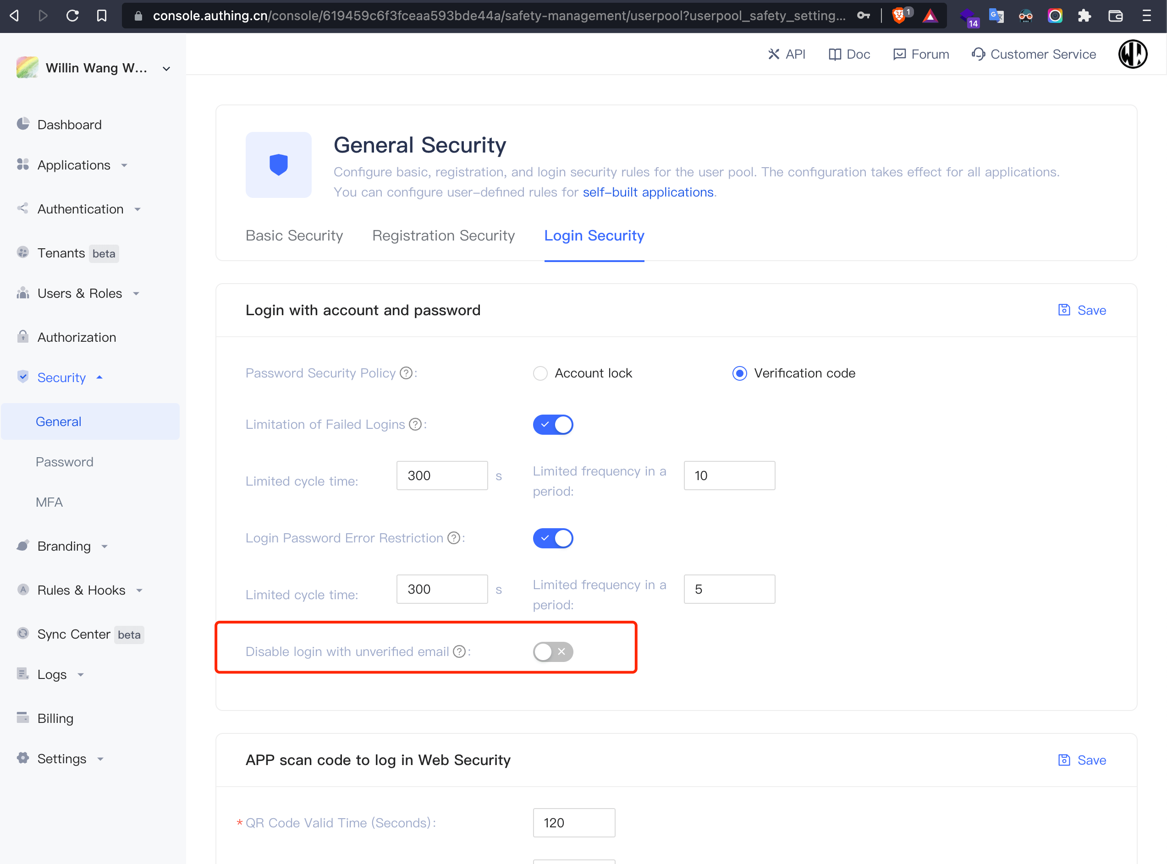1167x864 pixels.
Task: Switch to the Registration Security tab
Action: point(443,236)
